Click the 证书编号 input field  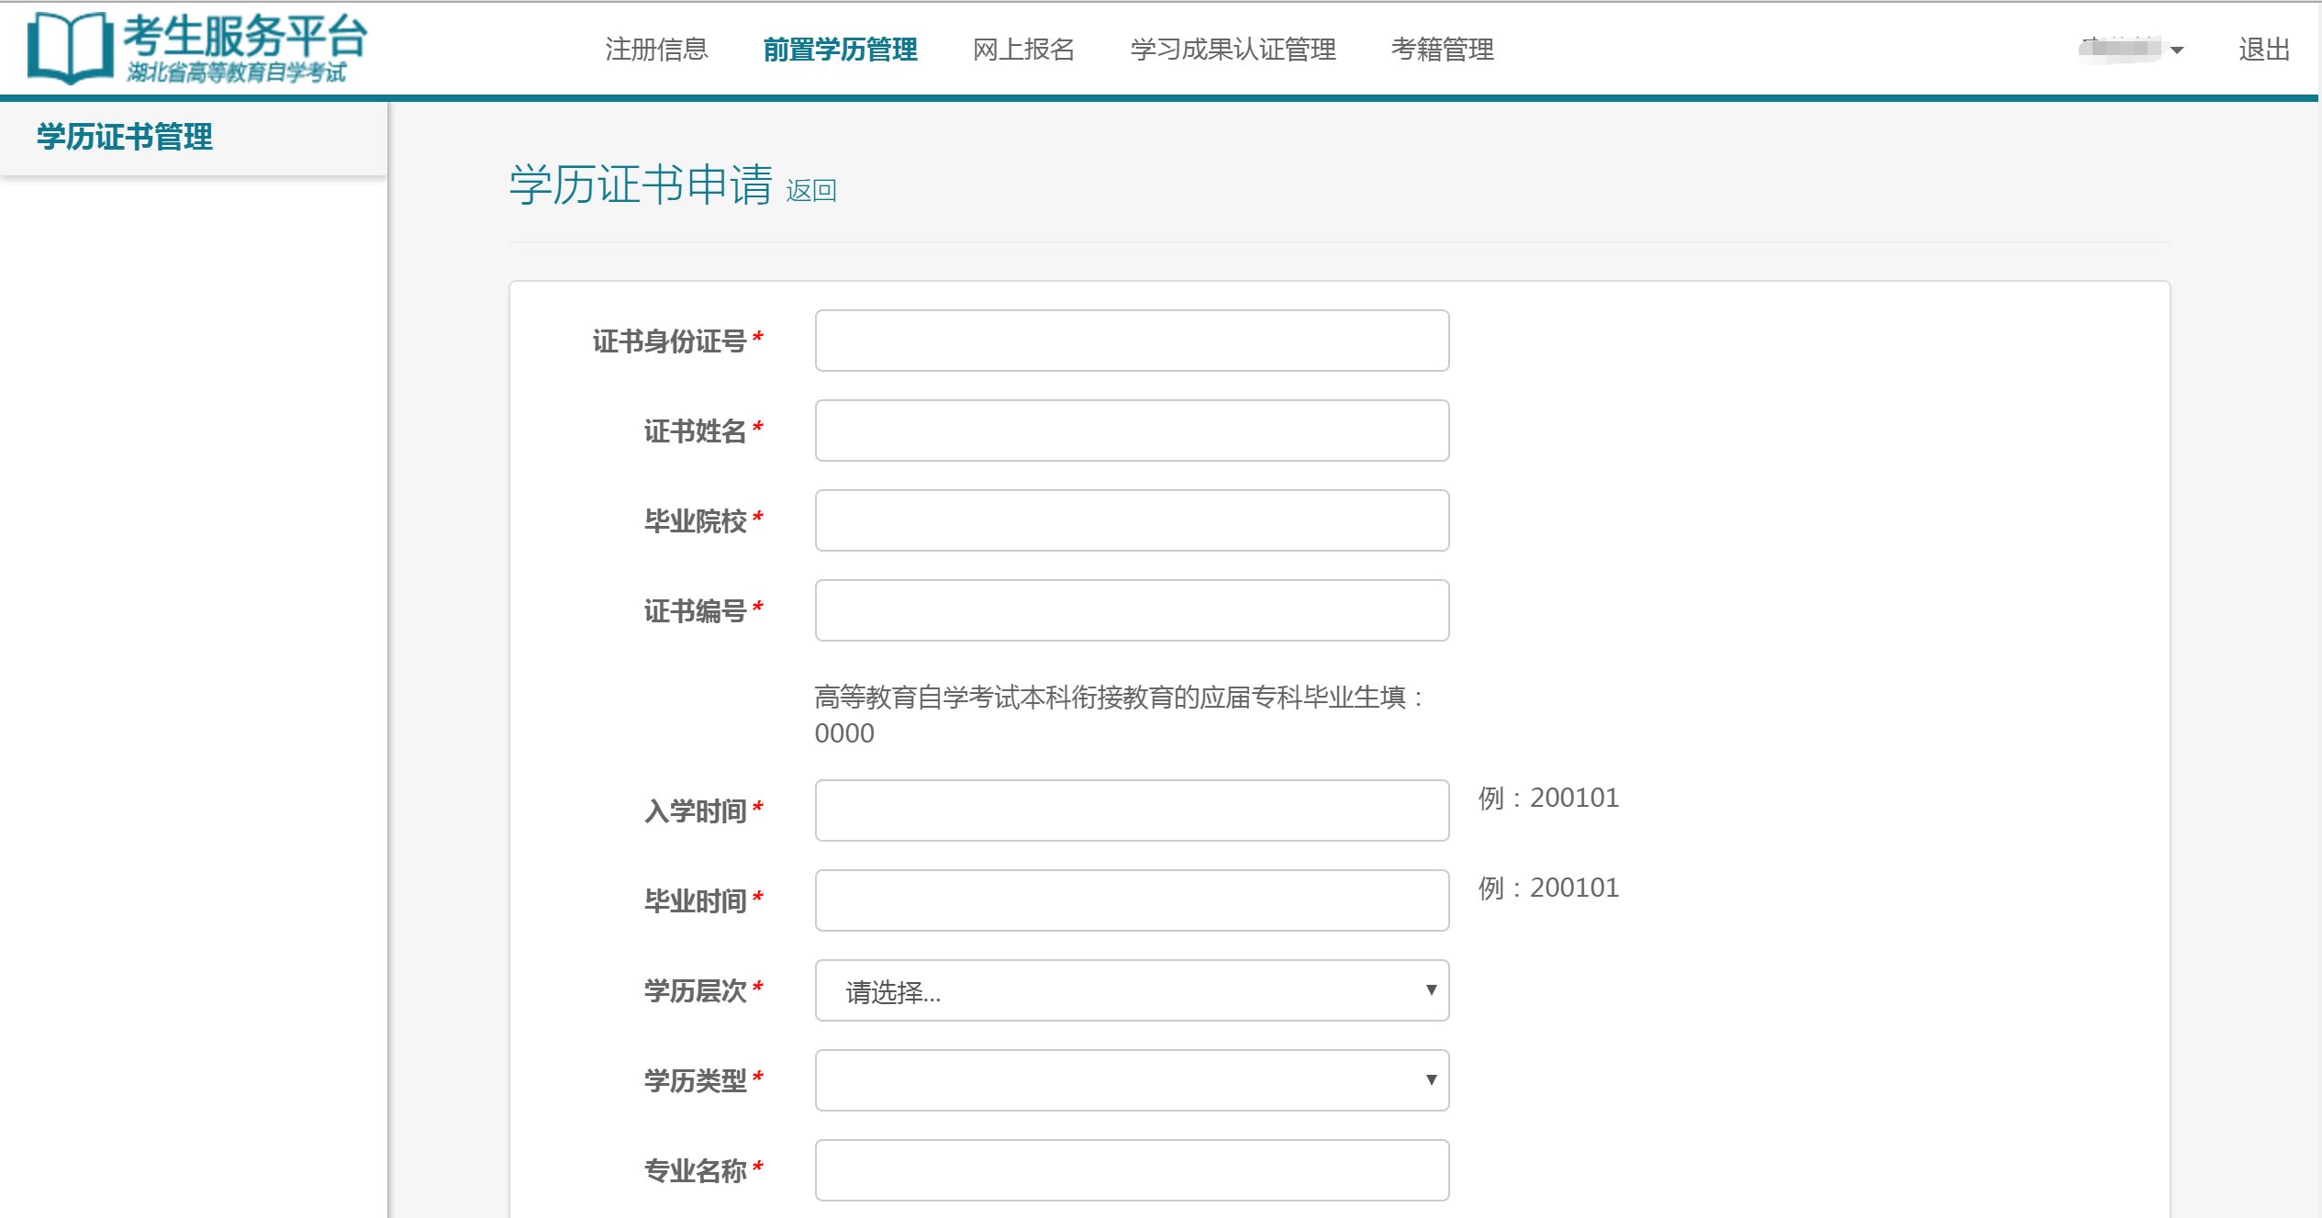coord(1131,610)
